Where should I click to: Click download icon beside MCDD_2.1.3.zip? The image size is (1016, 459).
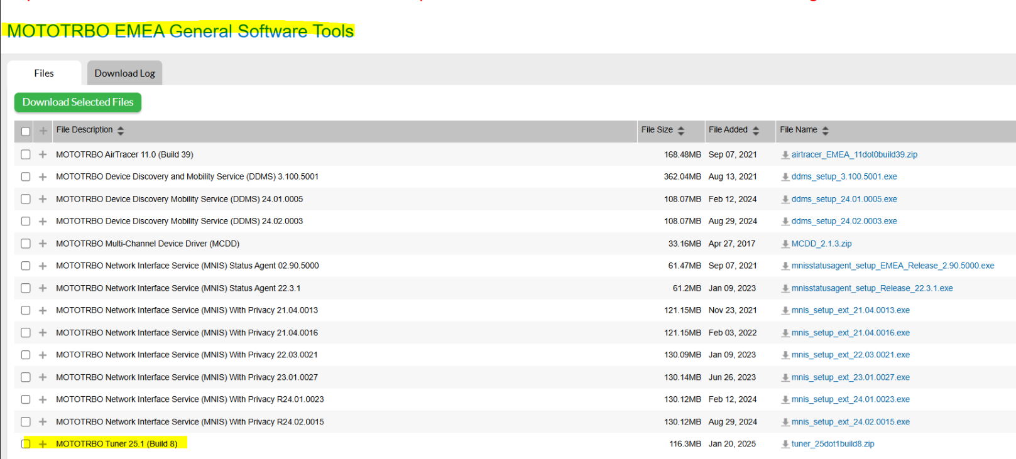785,244
